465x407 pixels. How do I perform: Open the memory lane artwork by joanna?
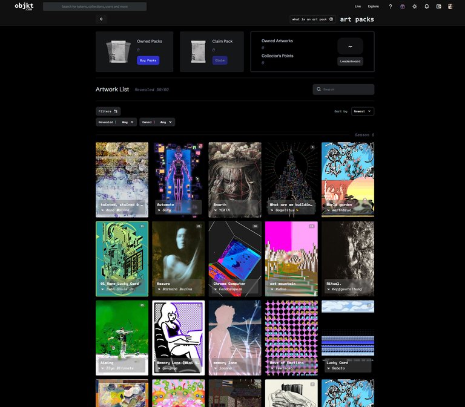235,338
